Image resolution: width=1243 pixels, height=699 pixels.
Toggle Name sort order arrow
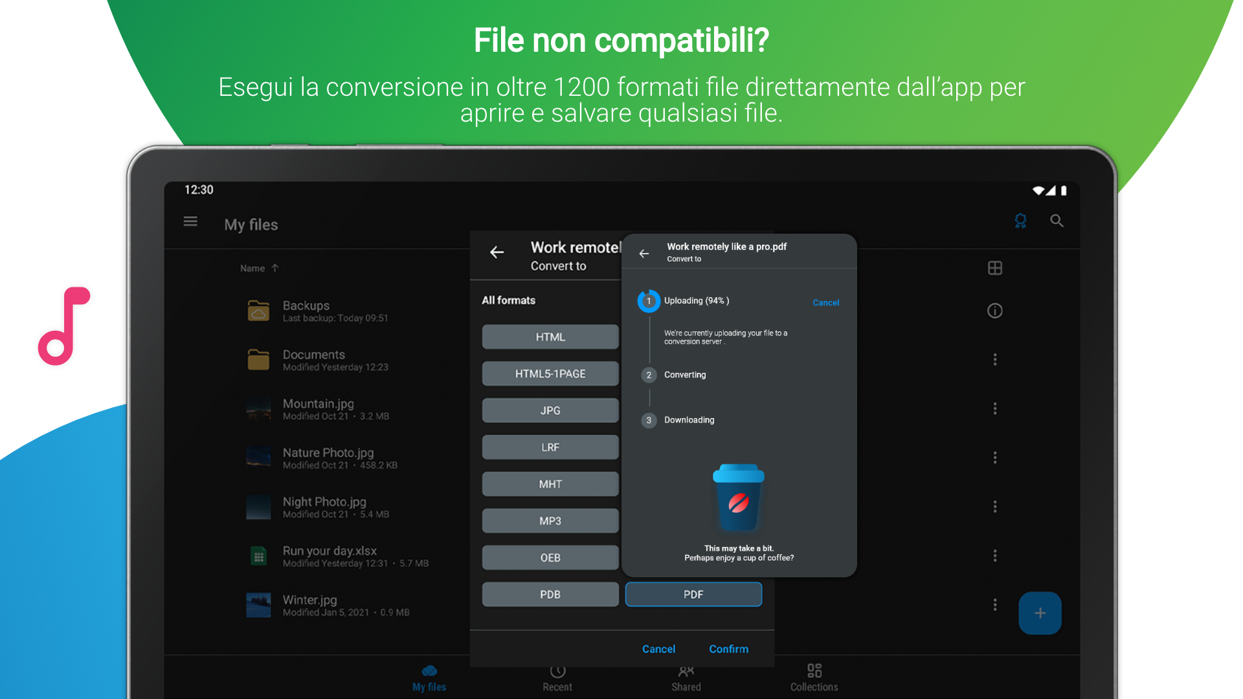(275, 268)
